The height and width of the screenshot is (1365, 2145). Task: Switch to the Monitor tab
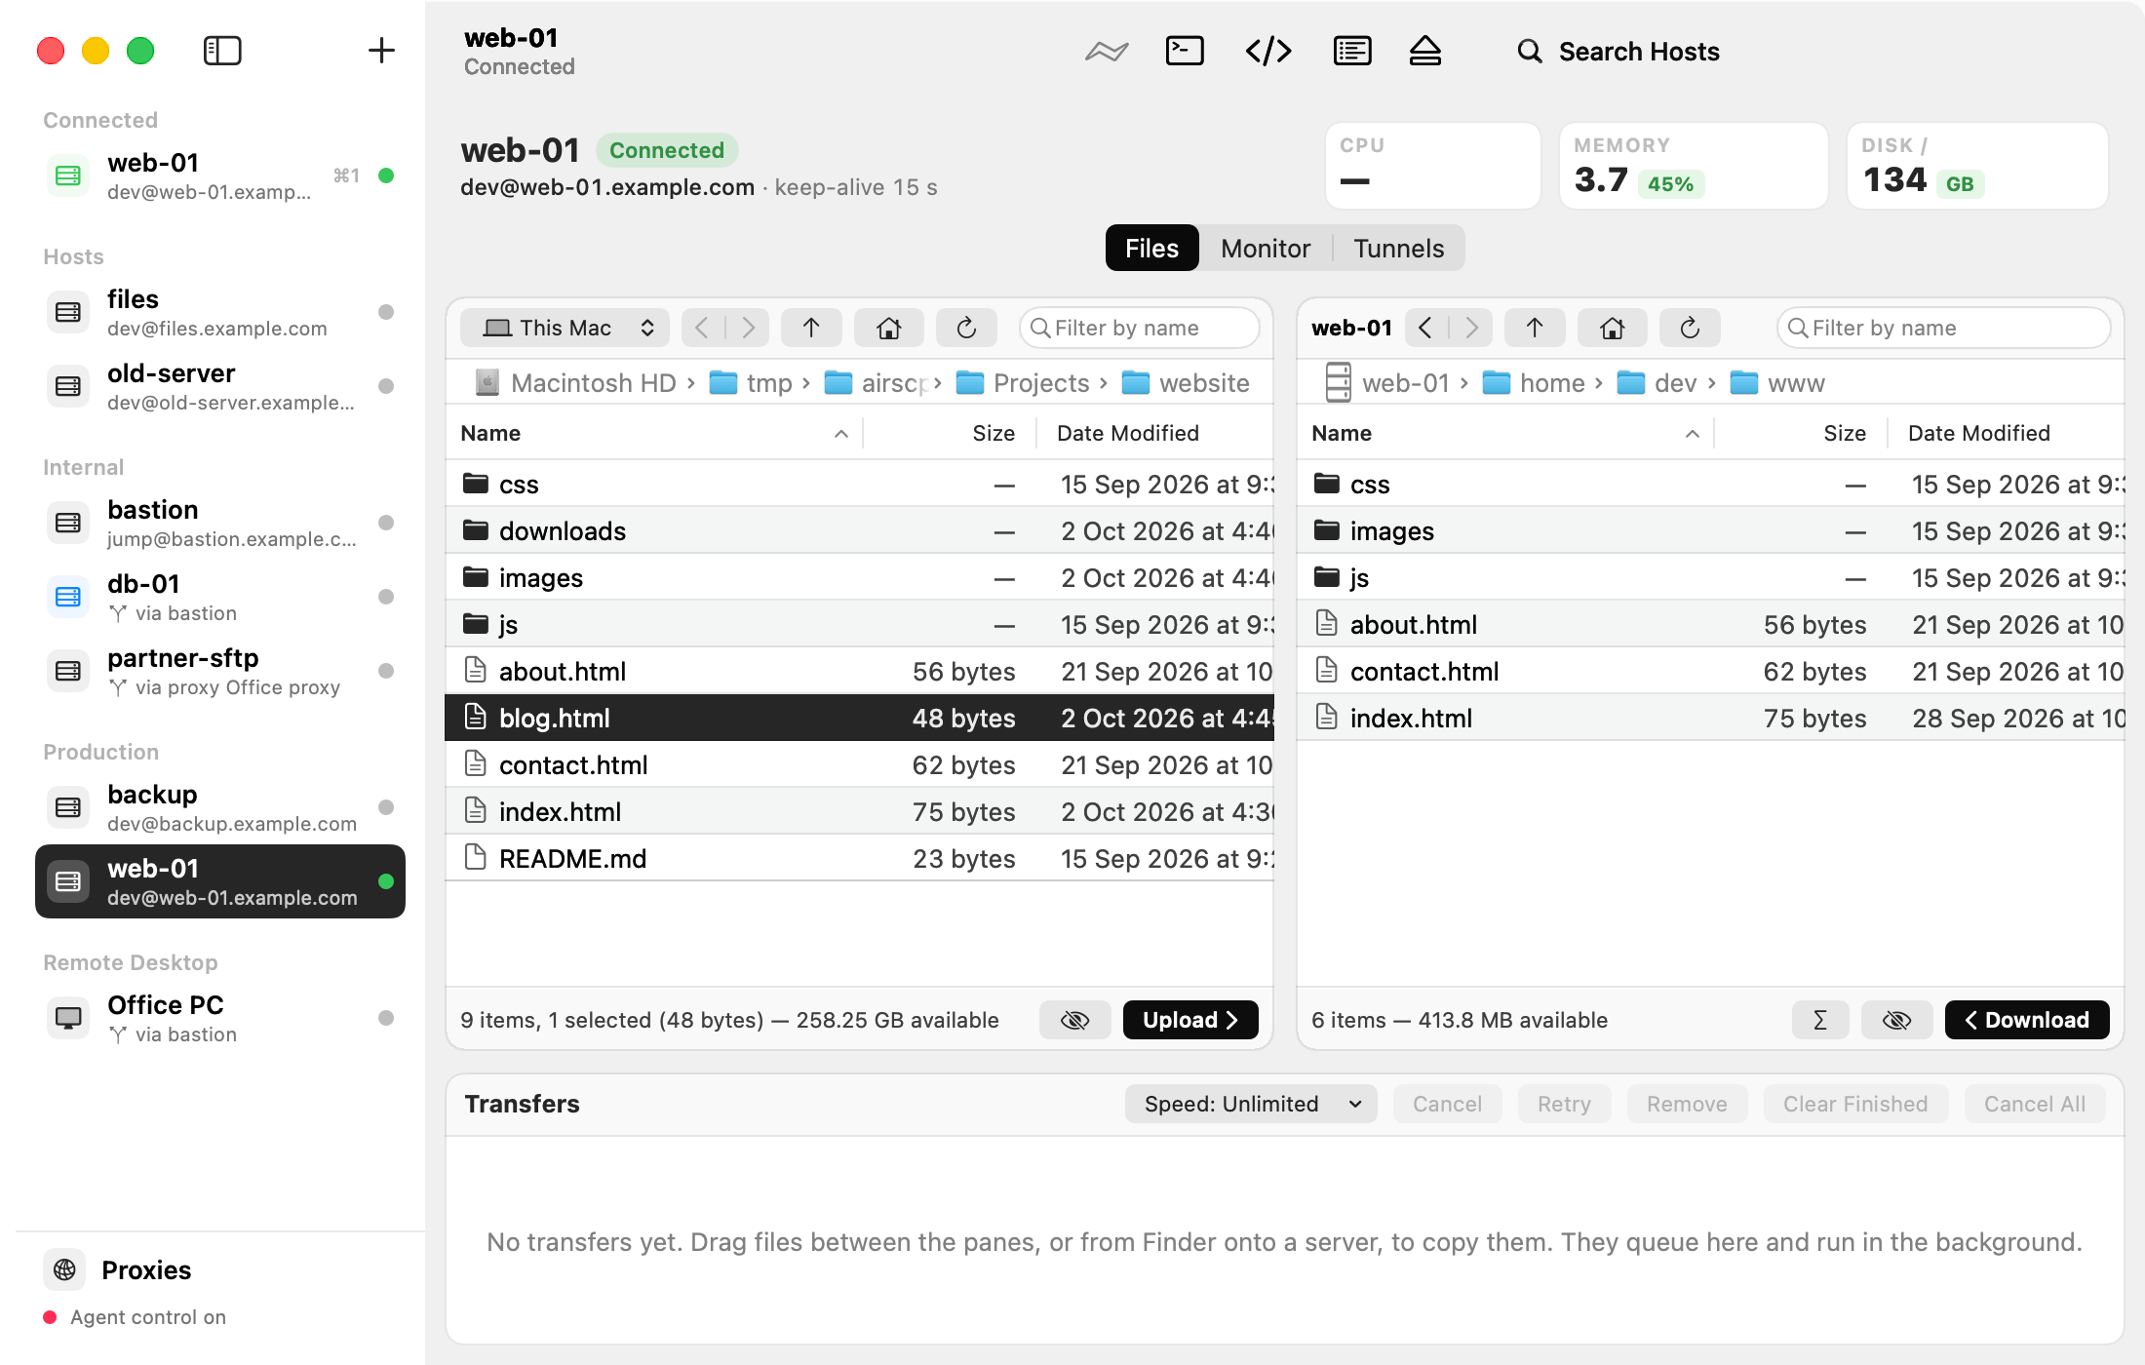pyautogui.click(x=1266, y=248)
